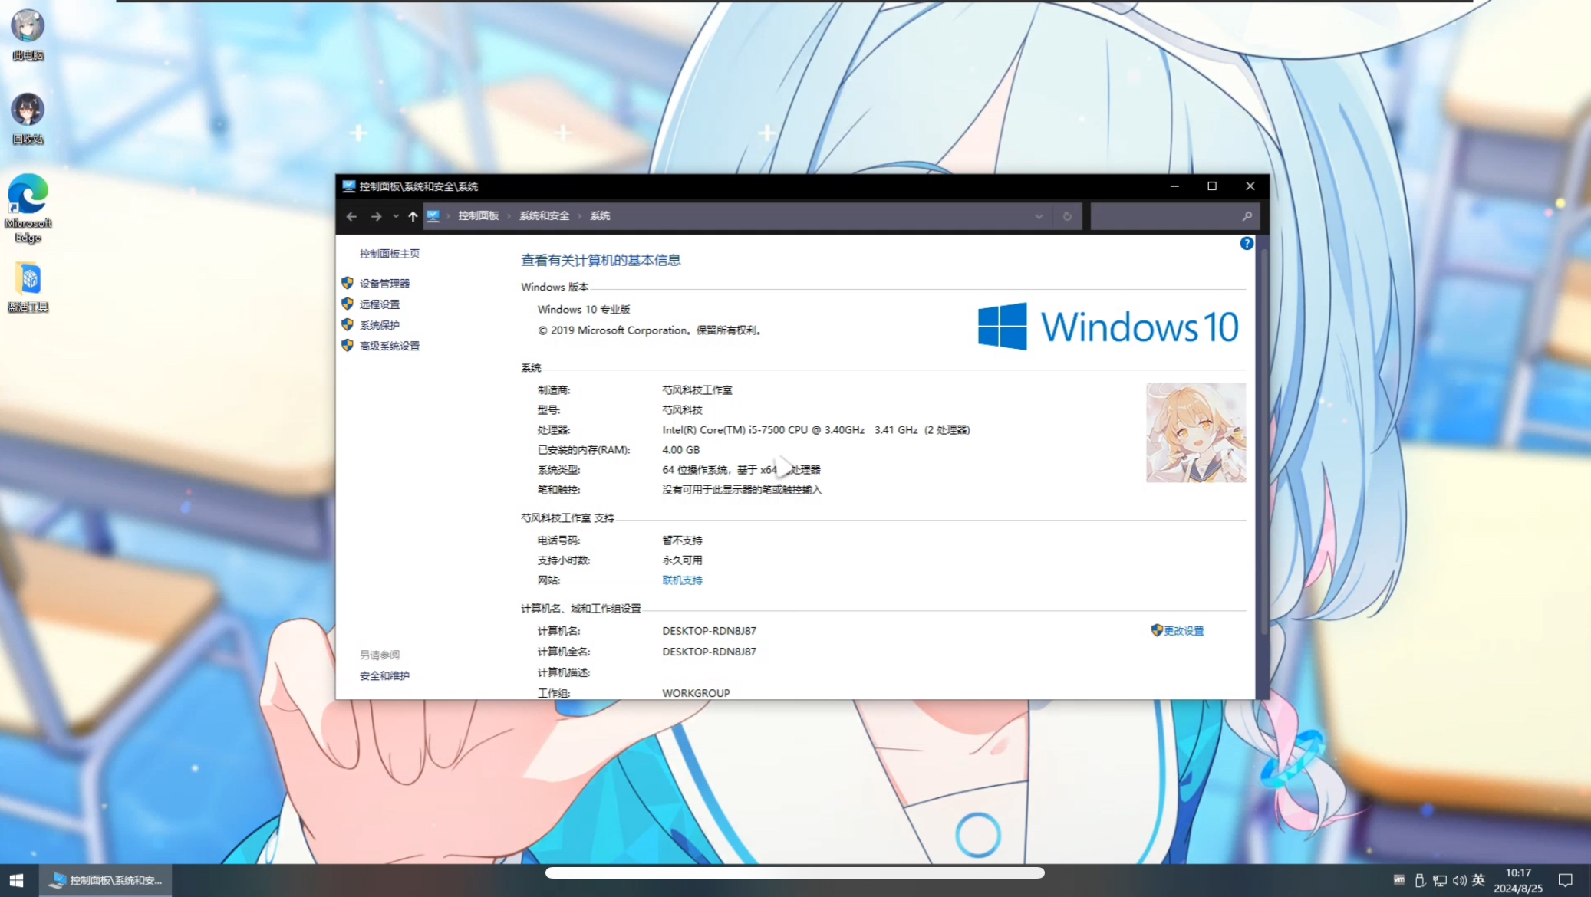Image resolution: width=1591 pixels, height=897 pixels.
Task: Go up one level with up arrow
Action: click(413, 216)
